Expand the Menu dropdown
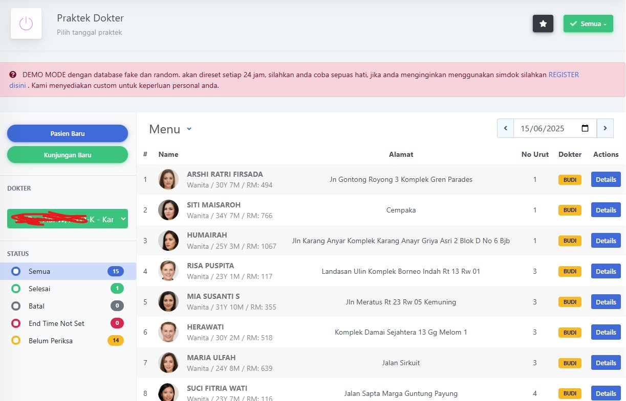 click(x=170, y=129)
